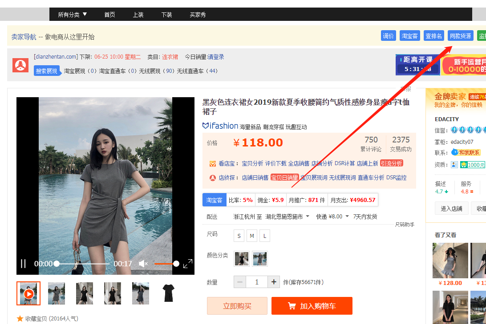Open DSR计算 link

coord(344,163)
